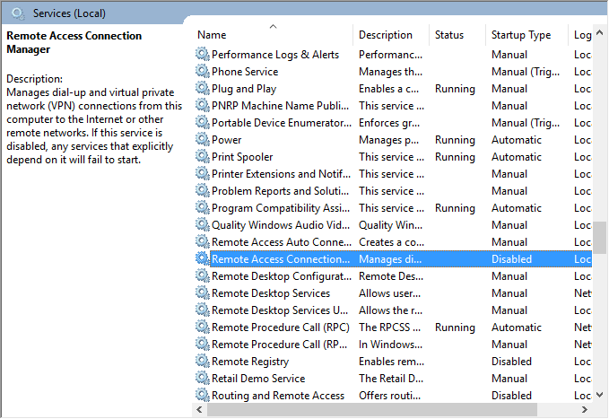Click the PNRP Machine Name gear icon
Screen dimensions: 609x419
pos(203,105)
